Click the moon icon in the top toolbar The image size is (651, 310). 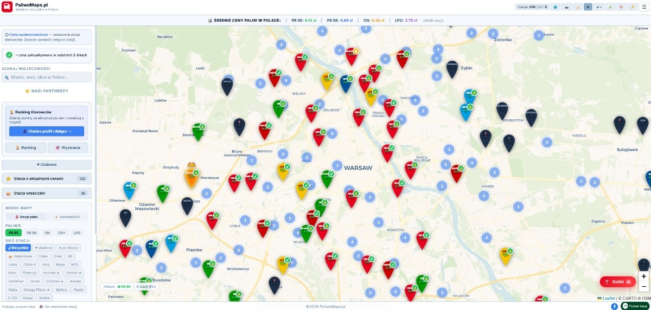pyautogui.click(x=578, y=7)
